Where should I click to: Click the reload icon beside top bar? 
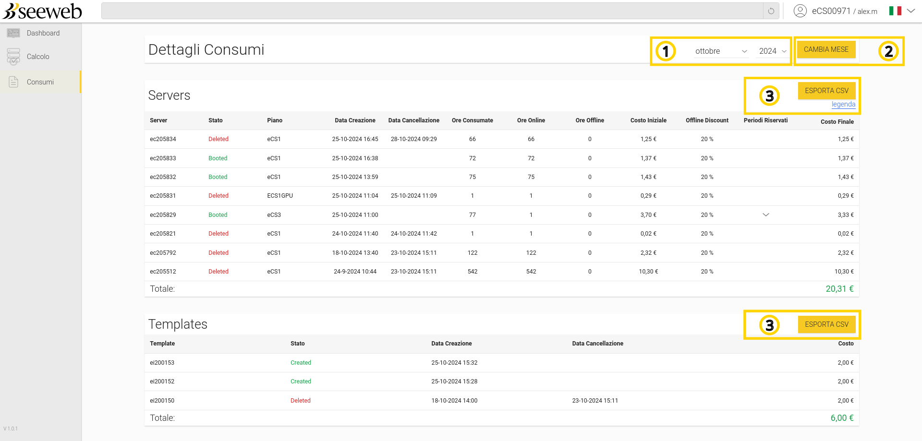(771, 11)
